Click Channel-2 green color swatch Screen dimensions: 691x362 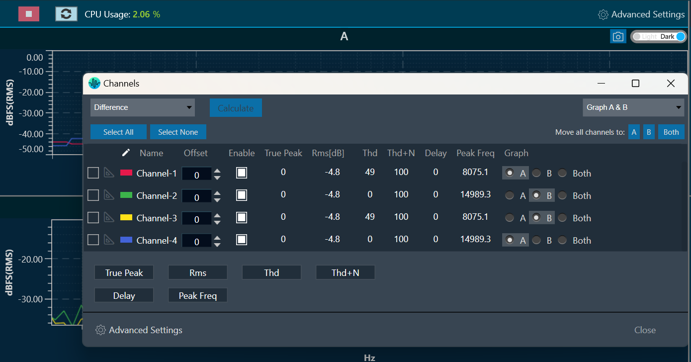pyautogui.click(x=126, y=195)
